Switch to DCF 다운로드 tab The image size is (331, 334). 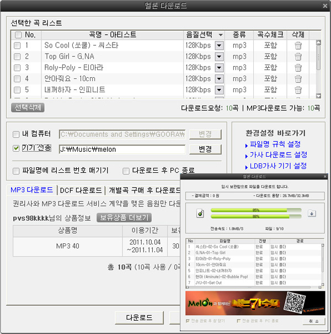[81, 190]
